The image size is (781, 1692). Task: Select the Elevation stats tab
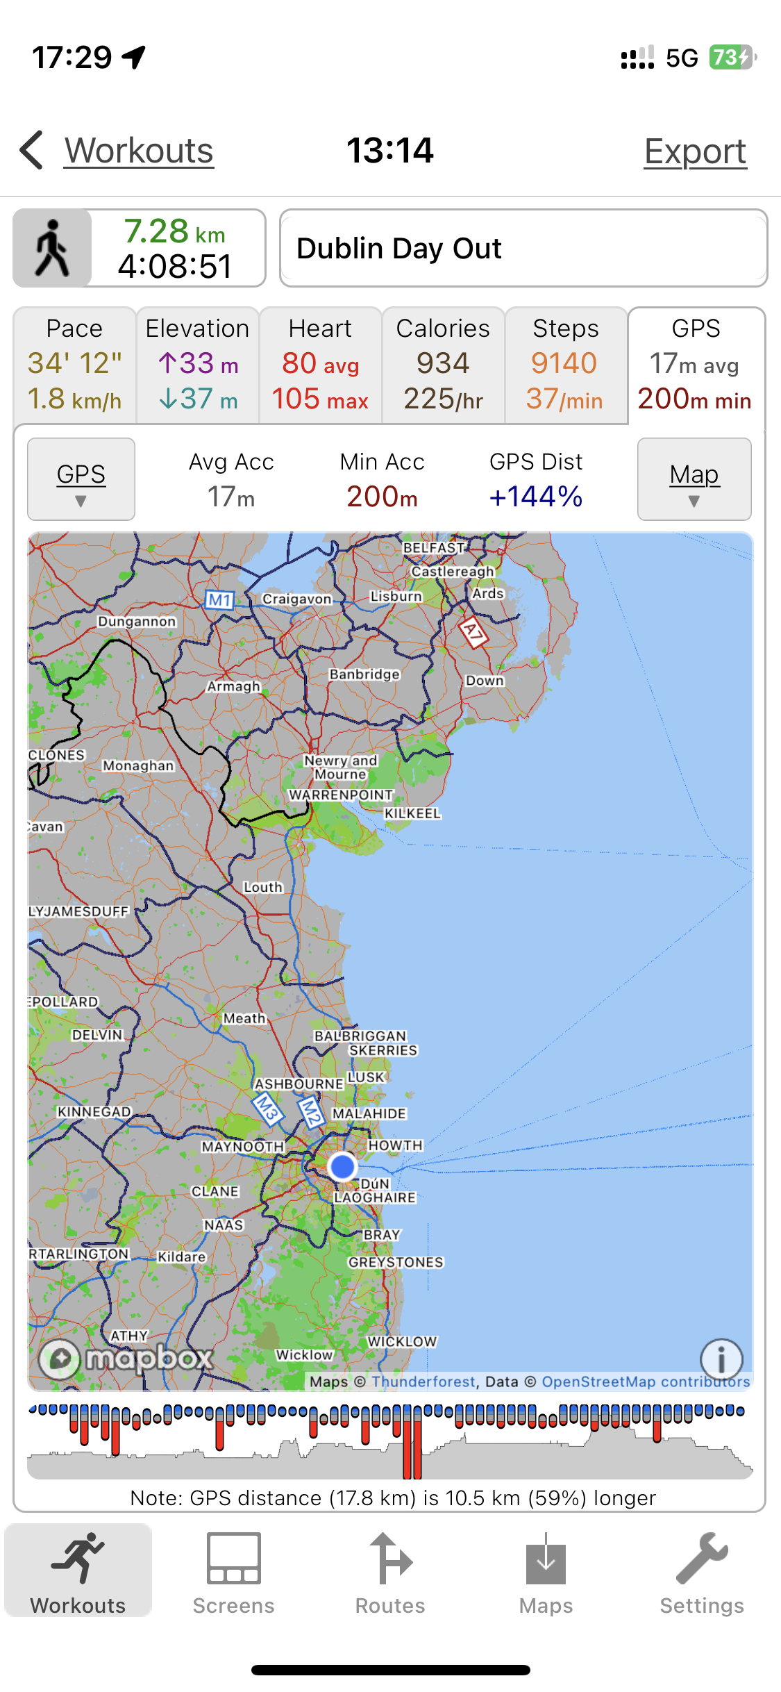click(198, 365)
